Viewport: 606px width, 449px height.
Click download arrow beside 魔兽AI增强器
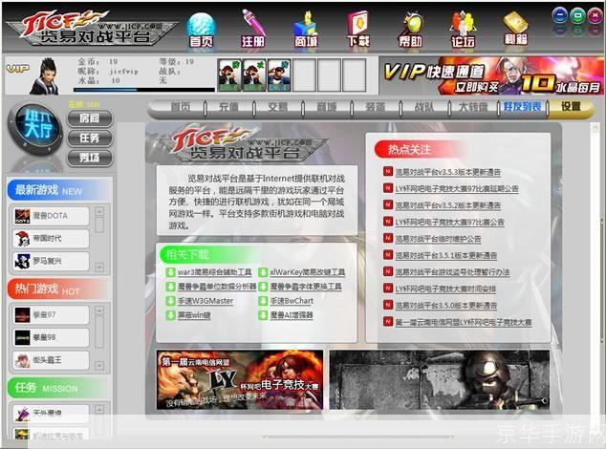[x=263, y=315]
